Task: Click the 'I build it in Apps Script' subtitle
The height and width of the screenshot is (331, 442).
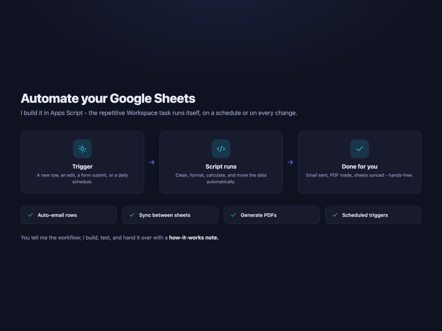Action: click(x=159, y=113)
